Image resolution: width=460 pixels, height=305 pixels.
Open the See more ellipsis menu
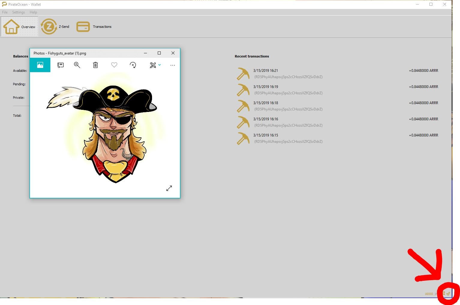(172, 65)
